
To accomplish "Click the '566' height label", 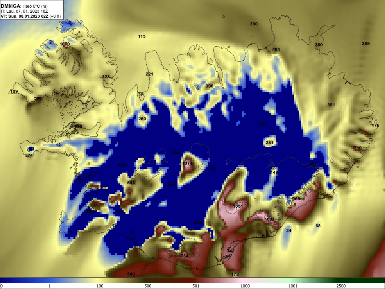I will [x=38, y=98].
